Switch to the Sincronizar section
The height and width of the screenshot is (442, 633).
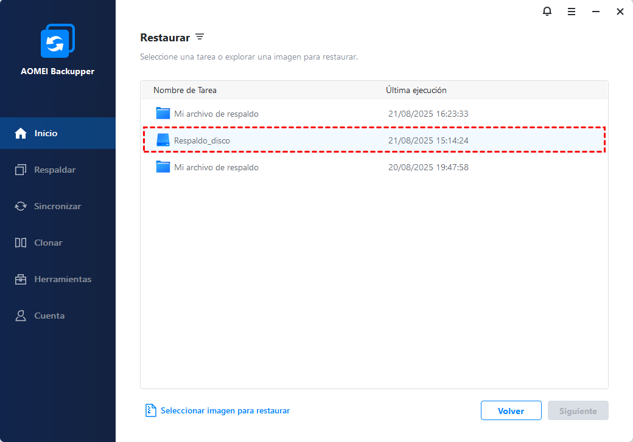click(x=57, y=206)
